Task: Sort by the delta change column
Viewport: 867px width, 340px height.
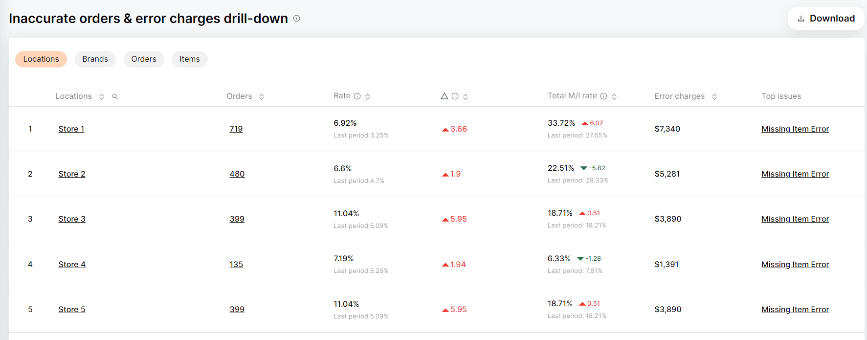Action: coord(466,97)
